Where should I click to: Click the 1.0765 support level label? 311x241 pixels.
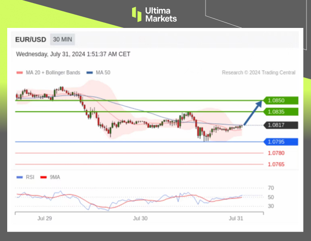coord(276,164)
